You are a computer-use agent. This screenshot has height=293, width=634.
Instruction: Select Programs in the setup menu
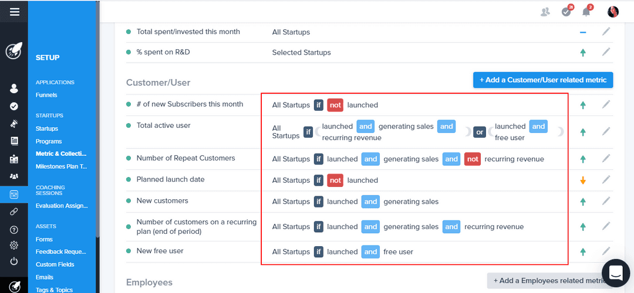pyautogui.click(x=49, y=141)
